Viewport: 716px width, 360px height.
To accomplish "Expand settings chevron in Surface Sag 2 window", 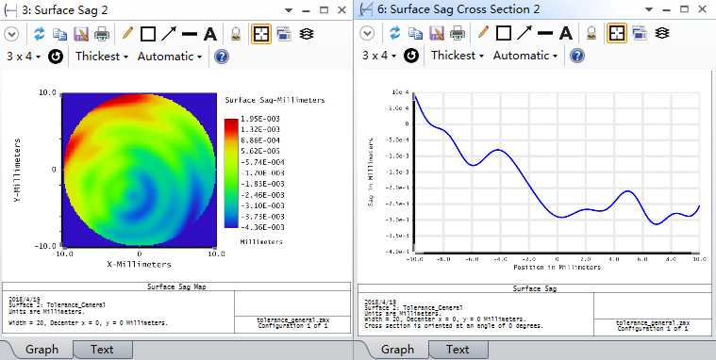I will [x=11, y=34].
